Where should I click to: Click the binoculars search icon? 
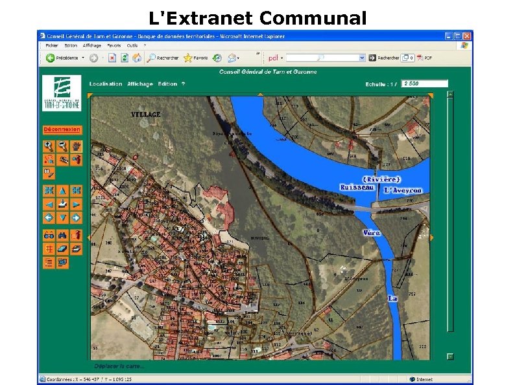(x=62, y=236)
